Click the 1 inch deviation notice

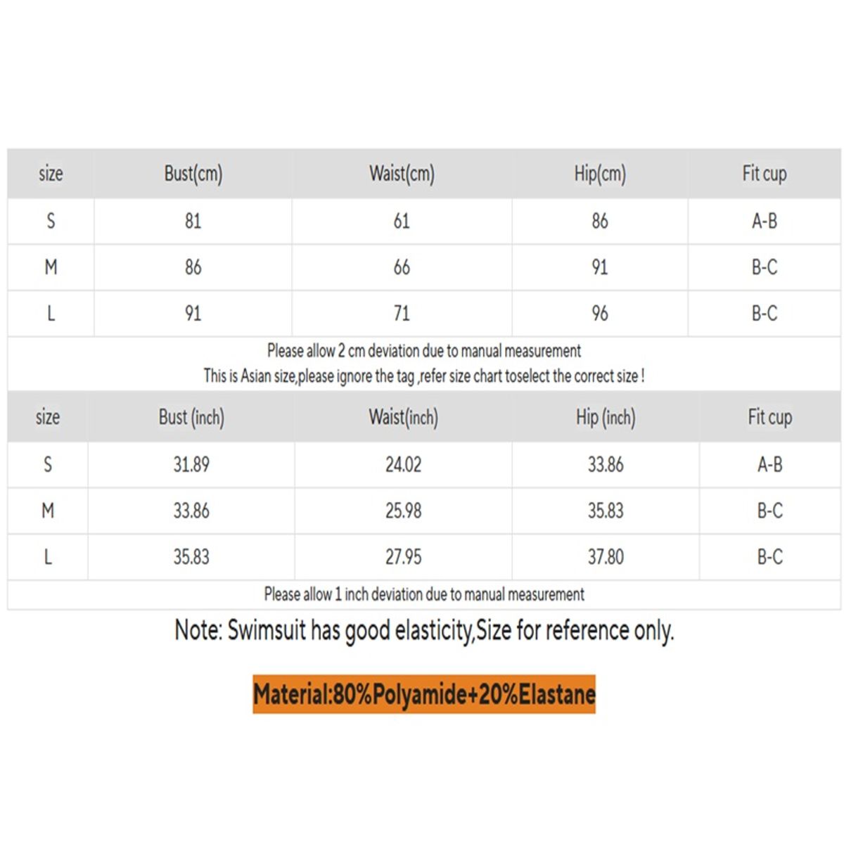(424, 594)
